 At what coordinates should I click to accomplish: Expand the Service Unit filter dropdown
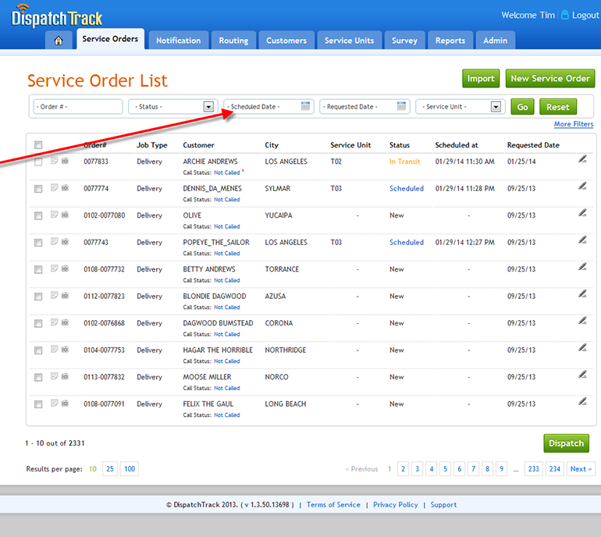click(496, 107)
